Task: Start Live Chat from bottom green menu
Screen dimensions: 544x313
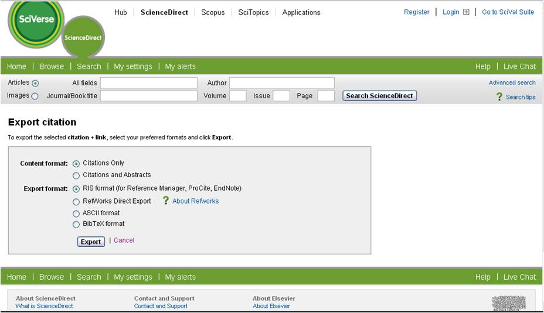Action: tap(519, 277)
